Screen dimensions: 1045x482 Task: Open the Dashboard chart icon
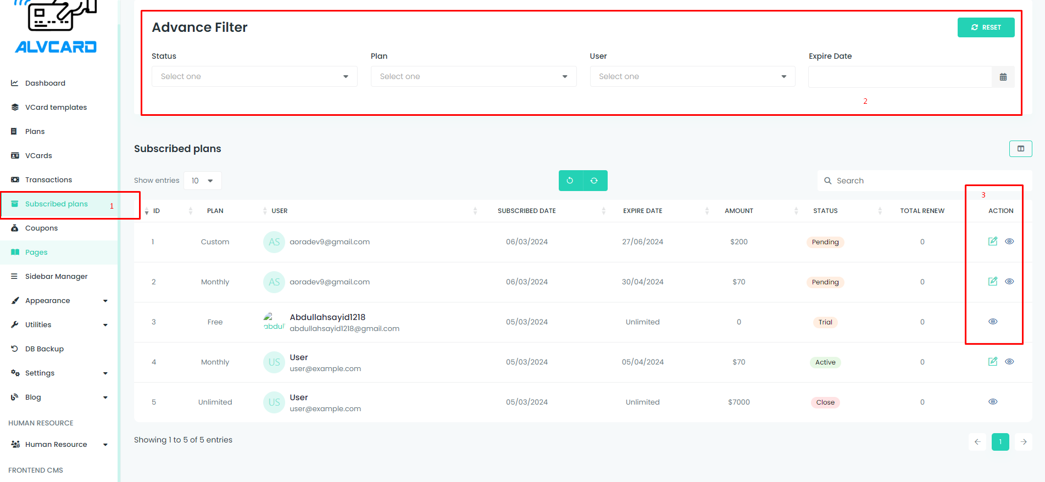(x=15, y=83)
